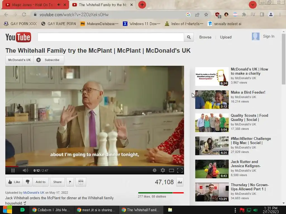Open the uBlock Origin extension icon
The image size is (286, 214).
click(x=218, y=15)
